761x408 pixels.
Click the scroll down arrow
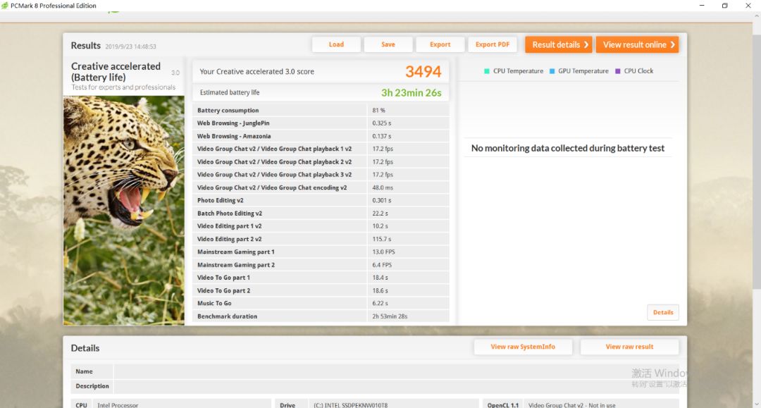click(x=757, y=404)
